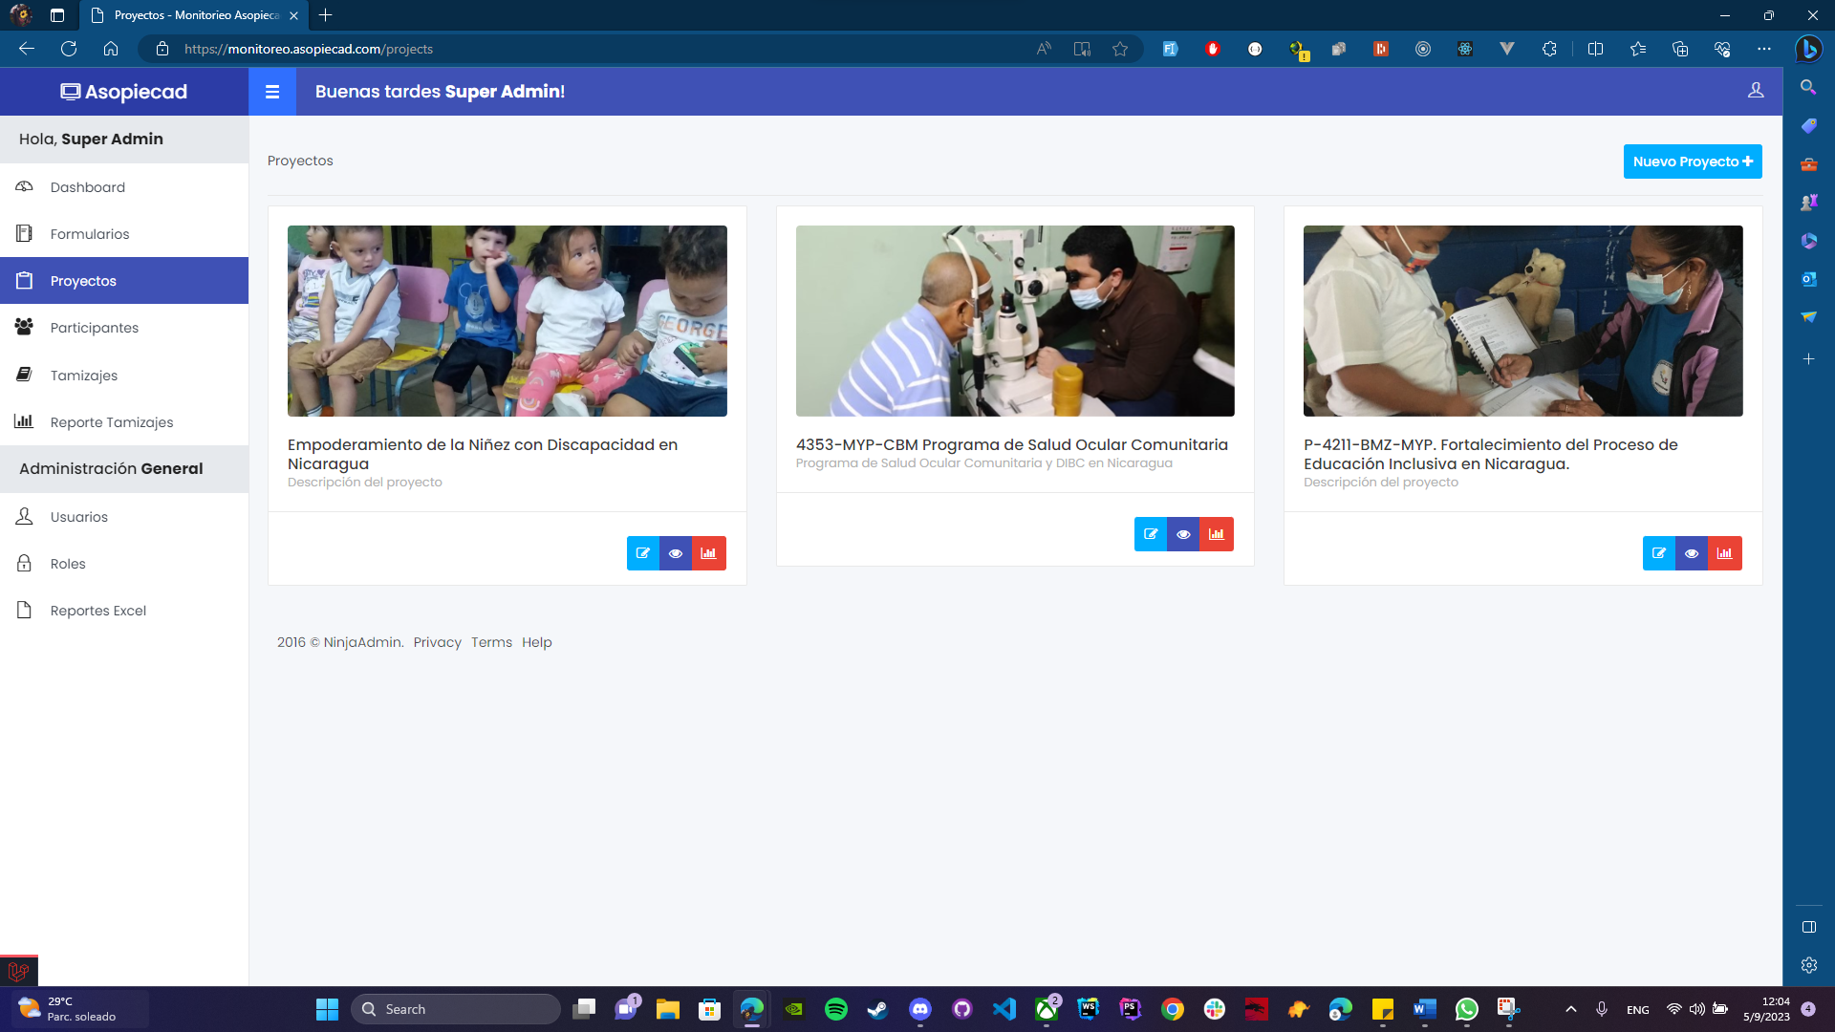Screen dimensions: 1835x1032
Task: Edit the Empoderamiento de la Niñez project
Action: pyautogui.click(x=643, y=553)
